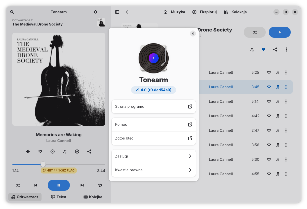Open the track radio compass icon in player
The image size is (307, 209).
77,151
